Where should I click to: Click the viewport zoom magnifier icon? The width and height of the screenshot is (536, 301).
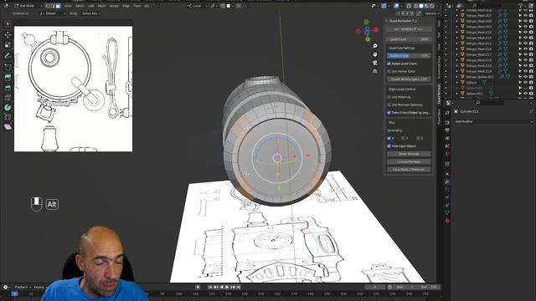tap(375, 46)
